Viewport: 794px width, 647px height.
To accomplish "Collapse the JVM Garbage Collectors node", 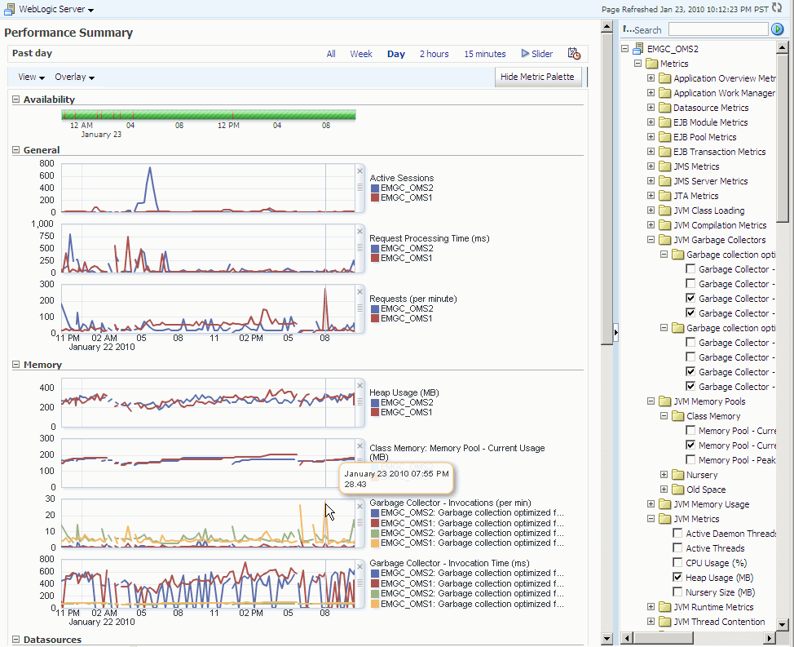I will 651,240.
